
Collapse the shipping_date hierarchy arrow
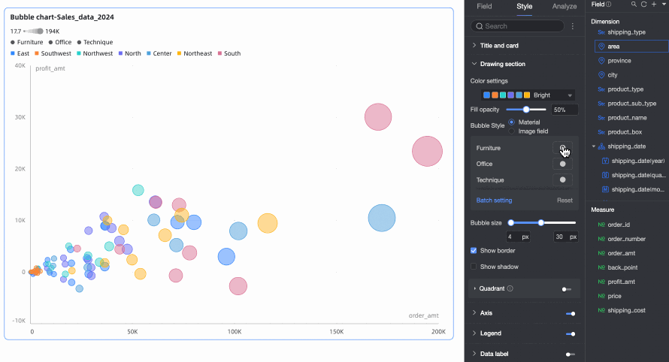[x=594, y=146]
